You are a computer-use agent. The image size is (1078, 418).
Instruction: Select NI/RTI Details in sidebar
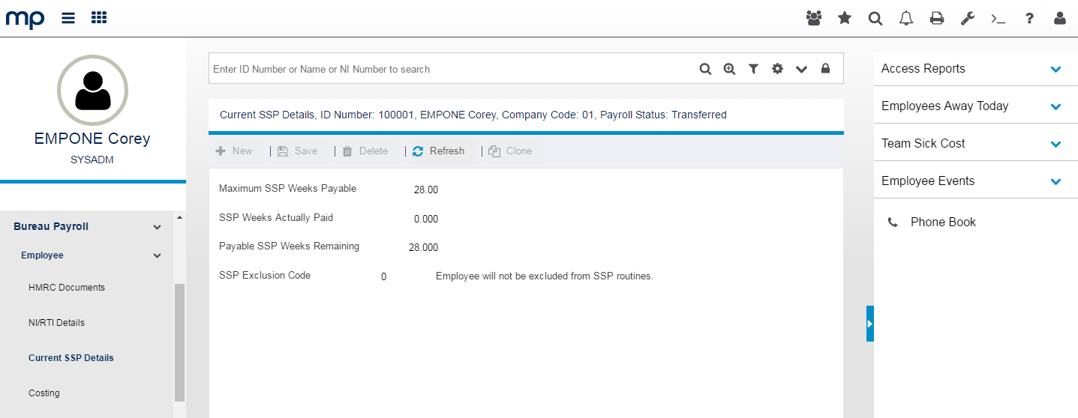(x=56, y=323)
